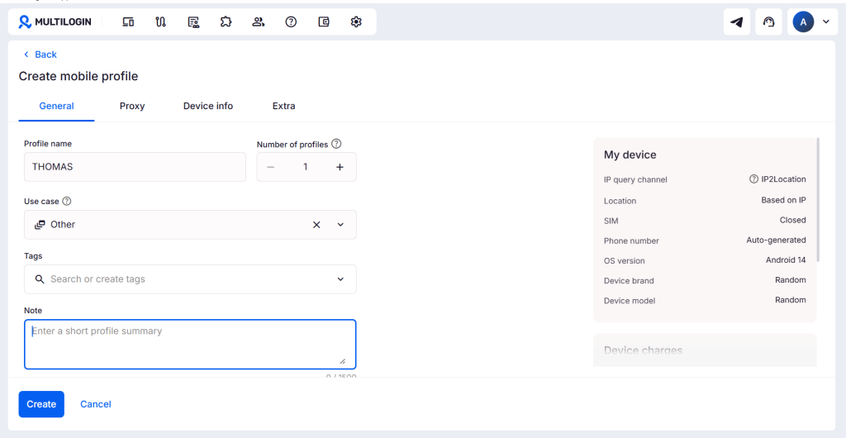Open the script runner icon in toolbar
This screenshot has width=846, height=438.
[x=193, y=21]
